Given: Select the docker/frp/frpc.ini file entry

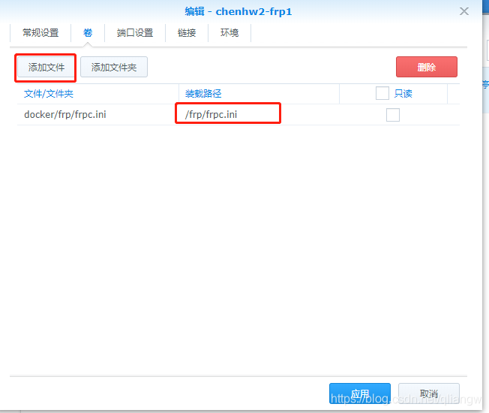Looking at the screenshot, I should [65, 115].
